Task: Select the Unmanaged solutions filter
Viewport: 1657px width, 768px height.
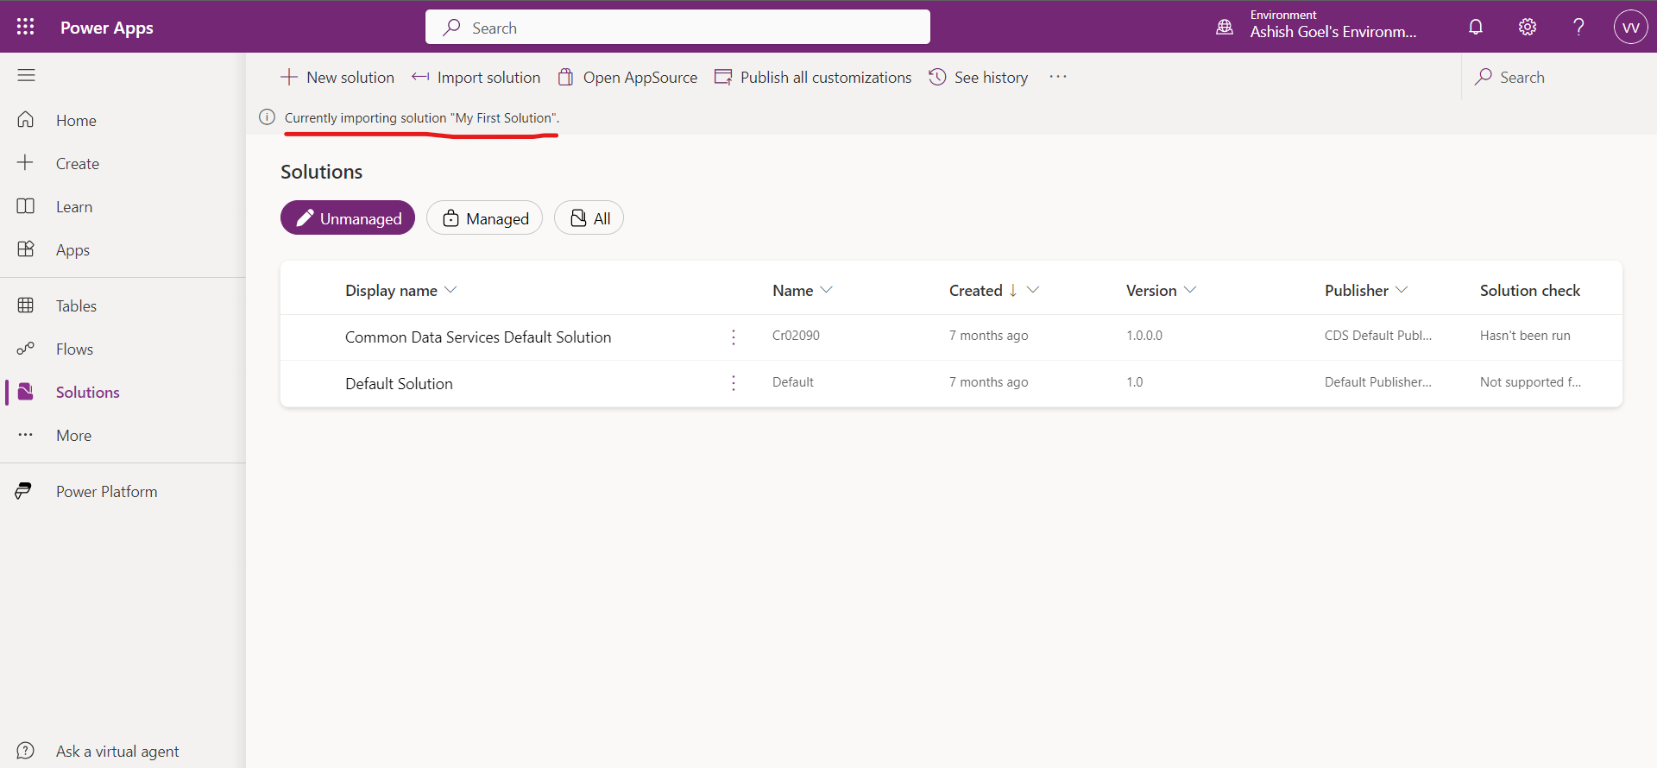Action: point(348,218)
